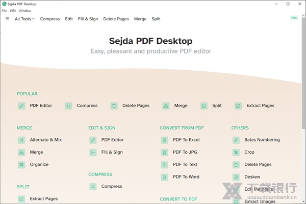Open Merge link under Popular
The height and width of the screenshot is (204, 306).
(x=181, y=105)
